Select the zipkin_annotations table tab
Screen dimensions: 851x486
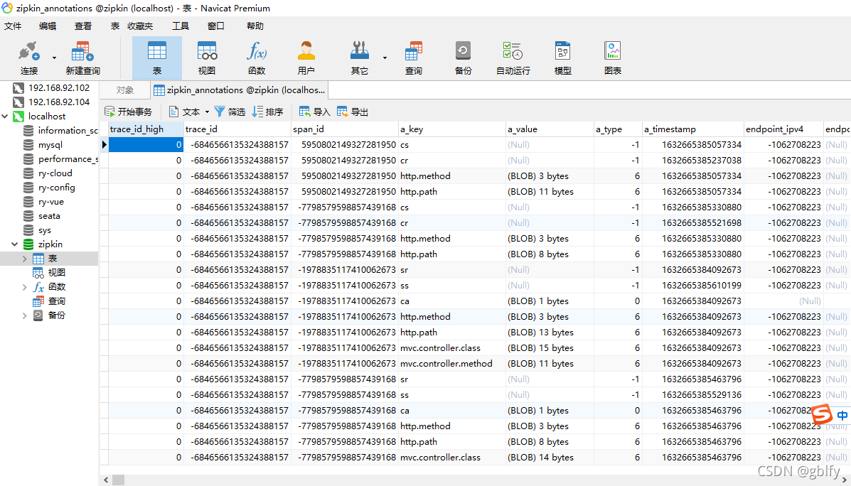[x=240, y=90]
